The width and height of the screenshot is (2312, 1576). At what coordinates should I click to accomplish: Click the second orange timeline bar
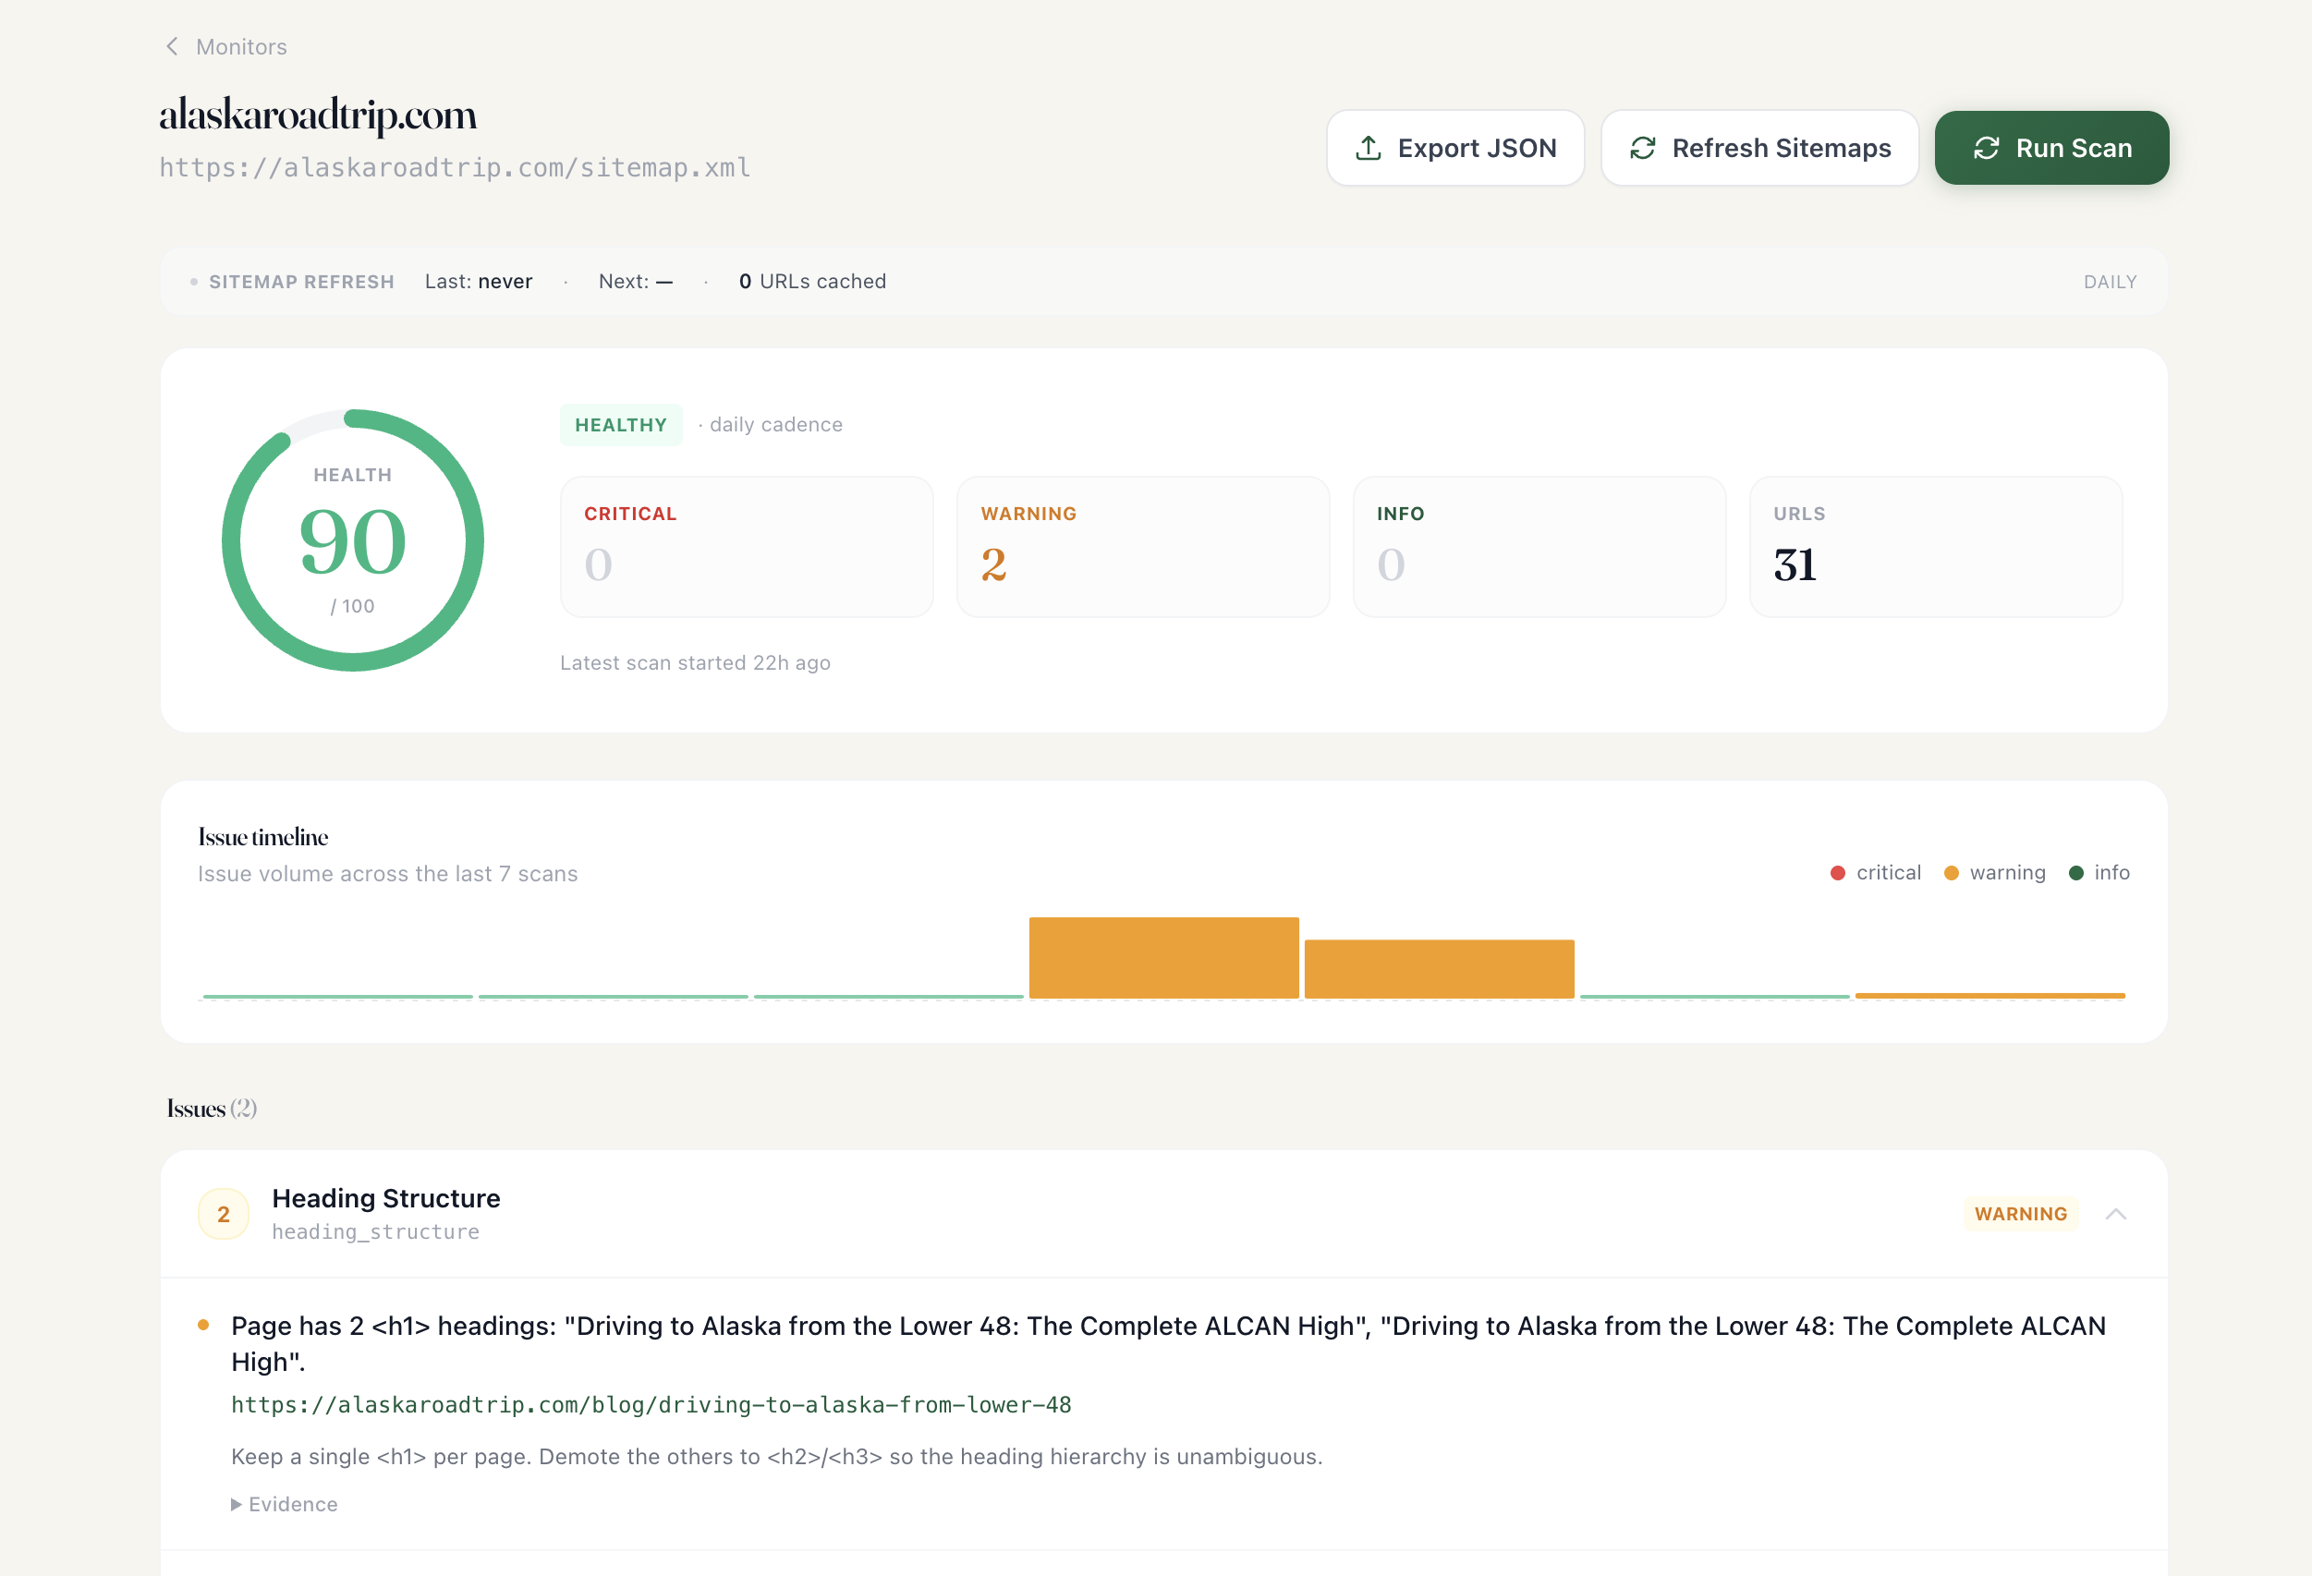pos(1439,968)
